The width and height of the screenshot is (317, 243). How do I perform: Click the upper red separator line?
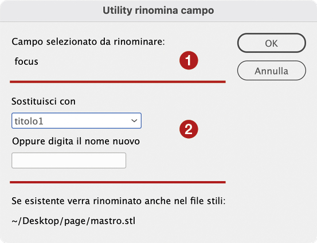click(x=118, y=82)
